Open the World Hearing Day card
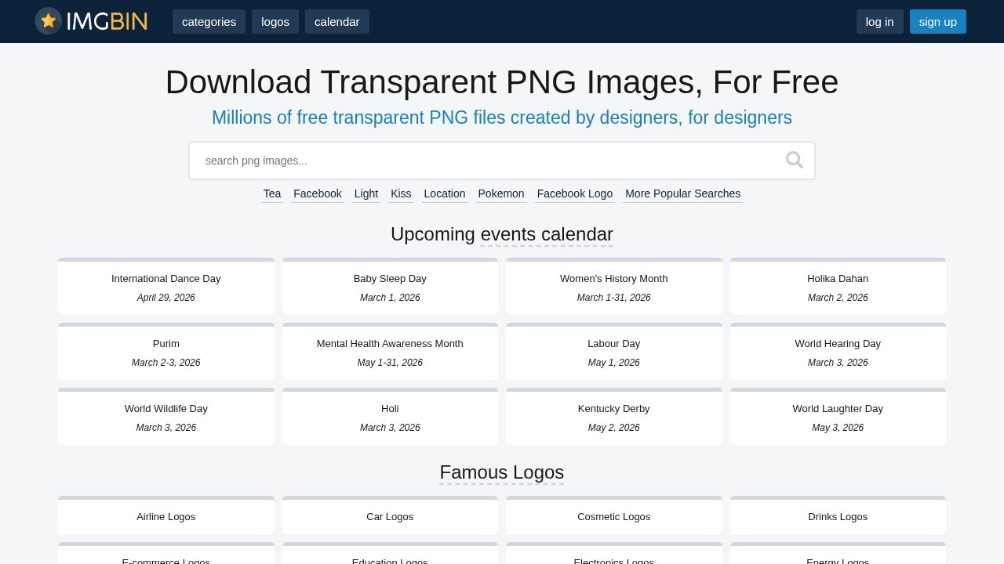The width and height of the screenshot is (1004, 564). point(837,352)
